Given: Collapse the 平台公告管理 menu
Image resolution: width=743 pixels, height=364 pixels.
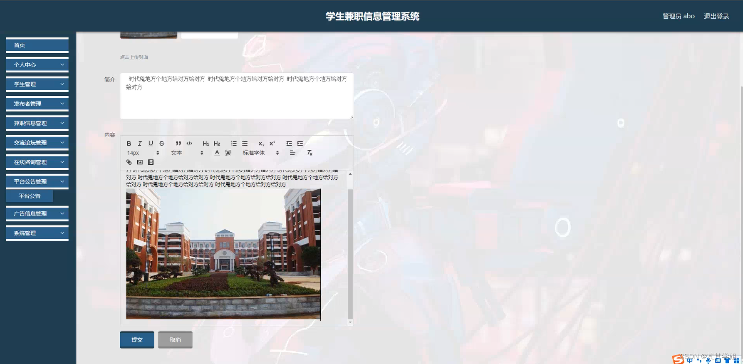Looking at the screenshot, I should coord(37,182).
